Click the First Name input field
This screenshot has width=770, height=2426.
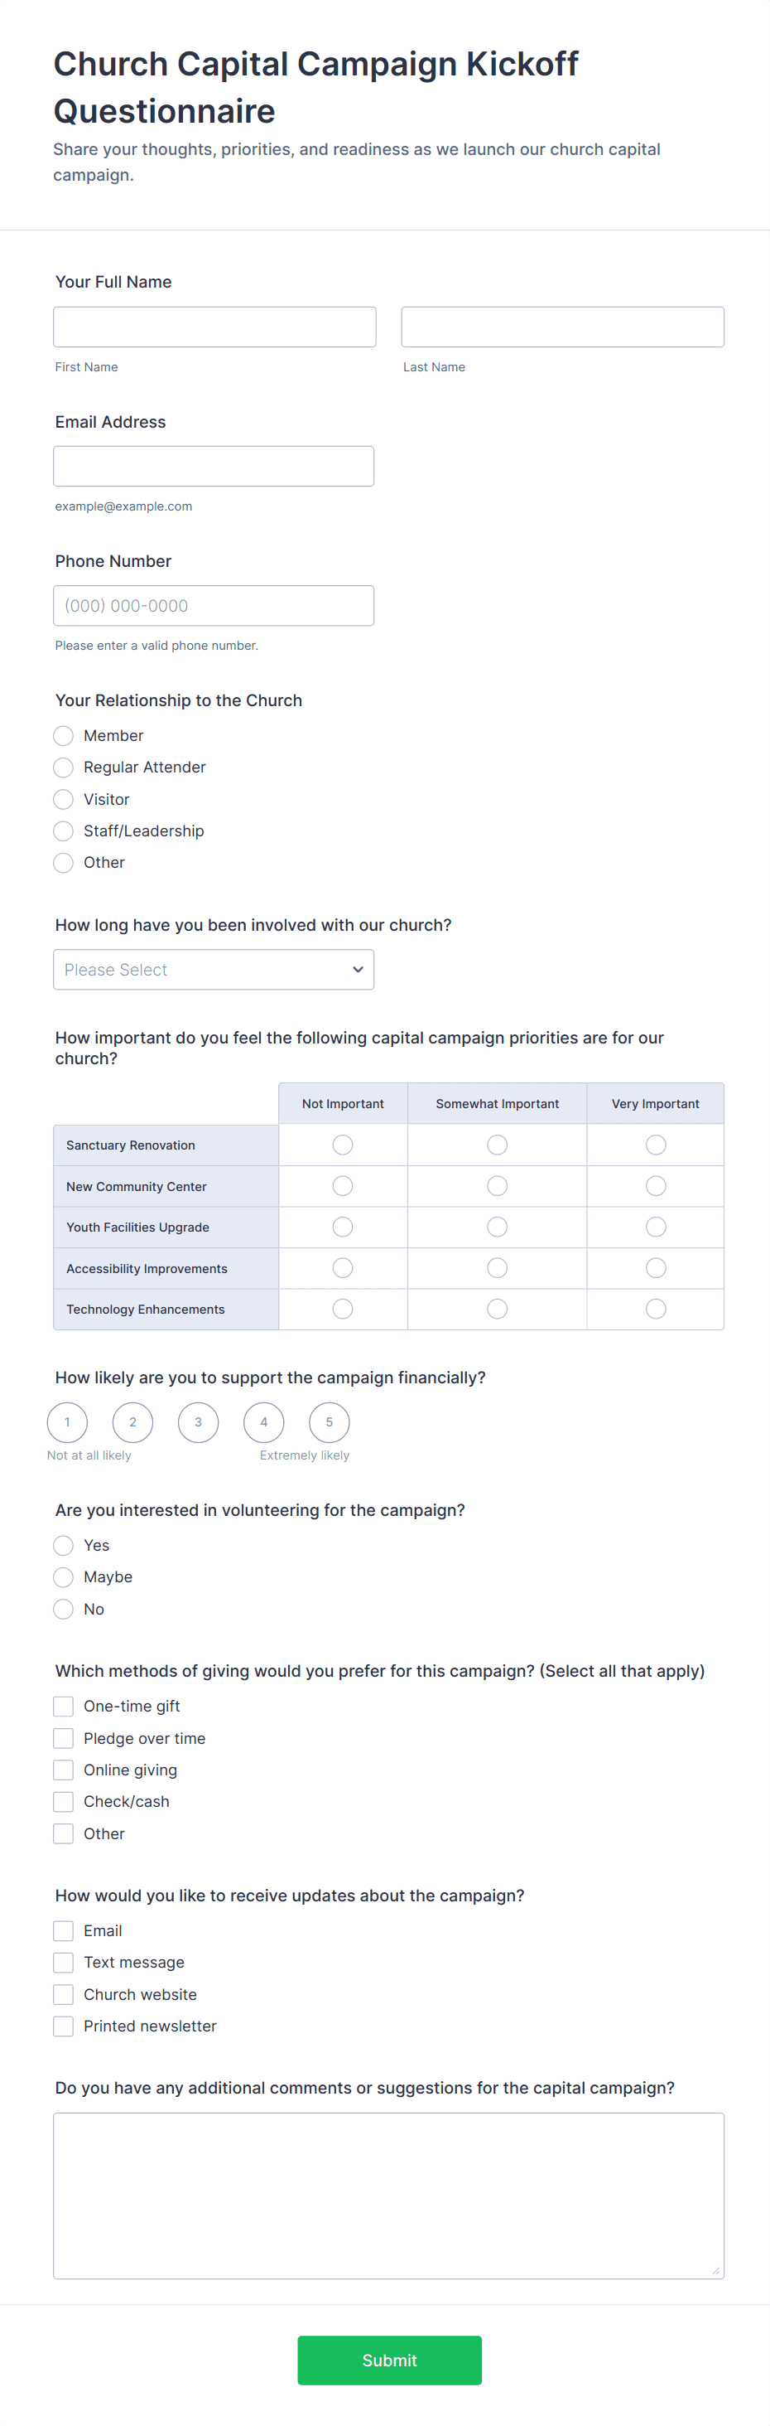(214, 327)
